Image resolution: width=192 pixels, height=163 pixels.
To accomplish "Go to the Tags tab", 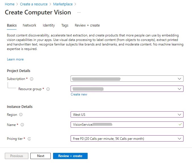I will click(65, 25).
